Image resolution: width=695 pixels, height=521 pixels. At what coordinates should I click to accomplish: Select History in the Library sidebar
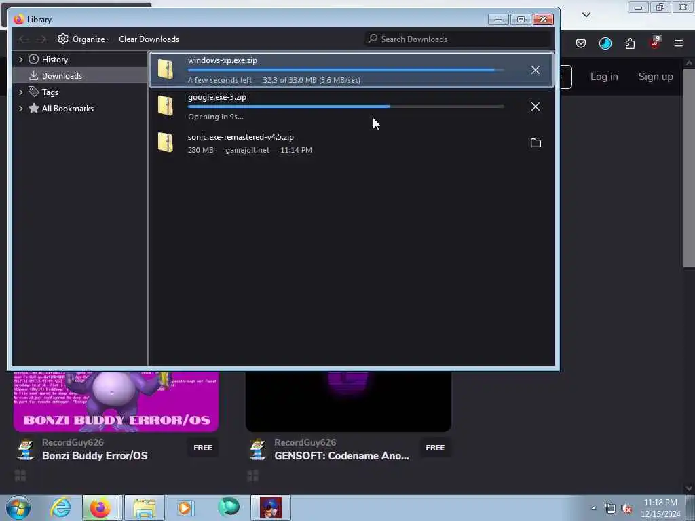click(80, 60)
